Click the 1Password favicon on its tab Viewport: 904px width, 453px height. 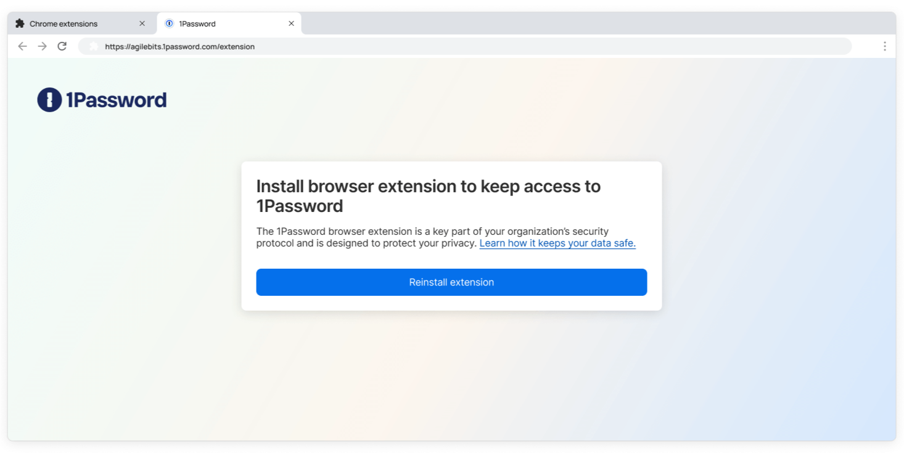pos(169,23)
